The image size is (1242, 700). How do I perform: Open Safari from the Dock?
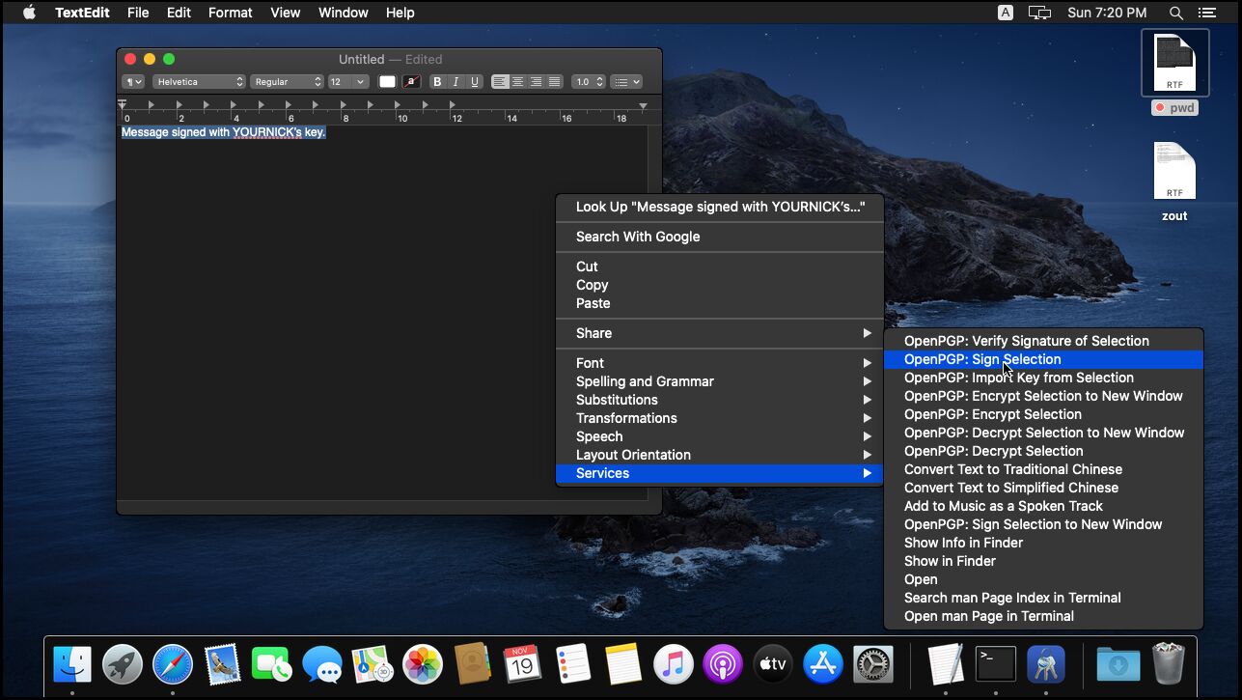tap(173, 664)
